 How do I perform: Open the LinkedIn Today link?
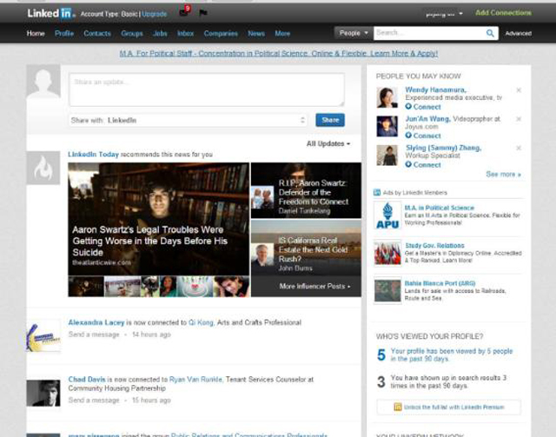(x=93, y=155)
